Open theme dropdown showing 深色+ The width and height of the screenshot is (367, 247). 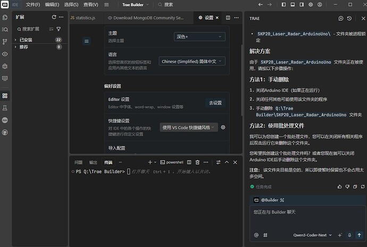coord(199,37)
